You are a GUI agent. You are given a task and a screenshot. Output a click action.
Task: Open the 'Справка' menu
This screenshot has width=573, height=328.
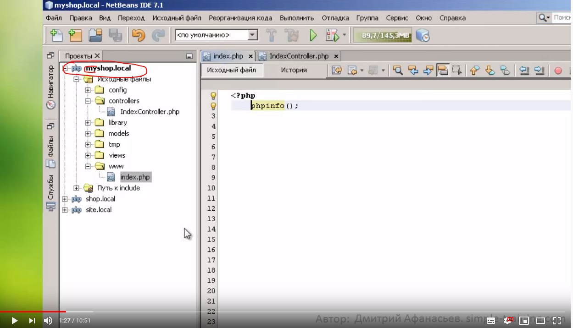(452, 18)
